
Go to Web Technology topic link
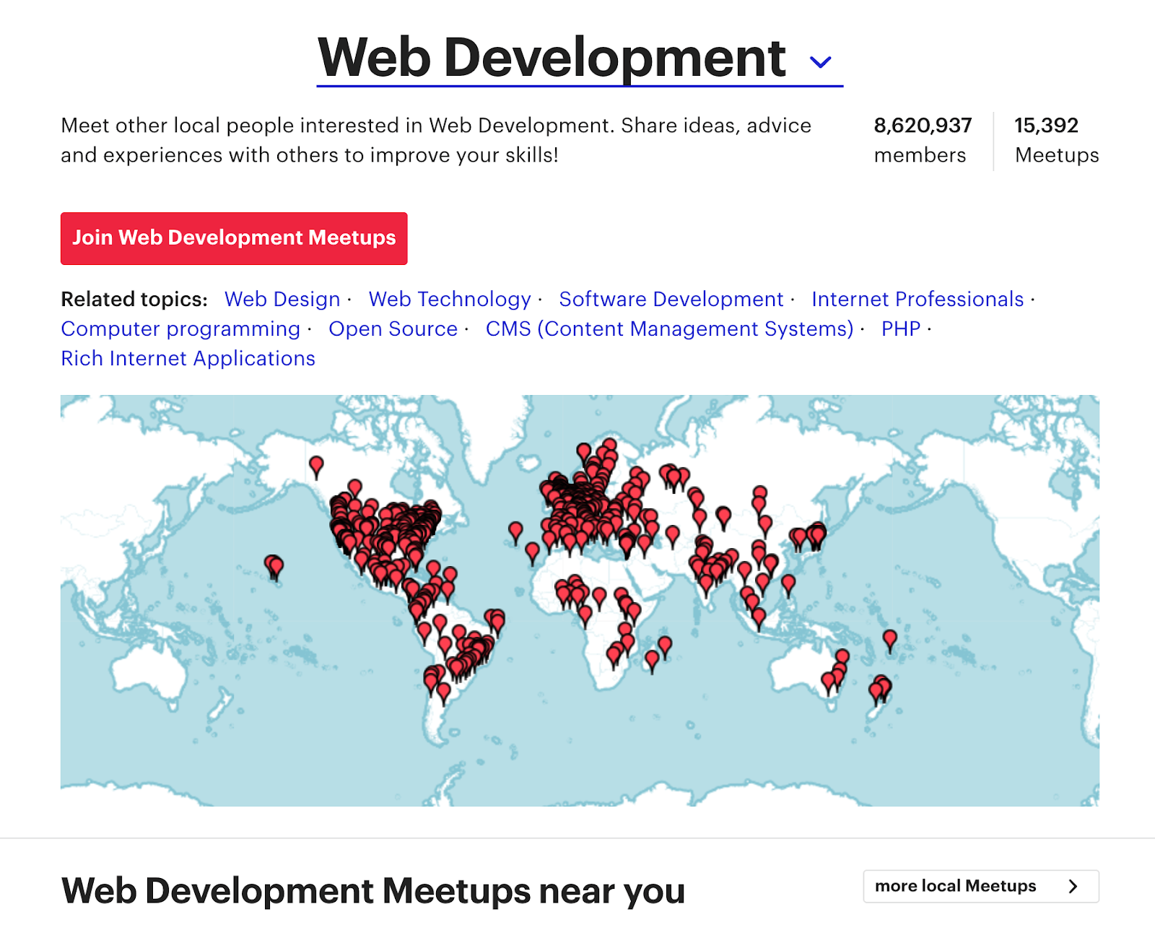(x=449, y=299)
